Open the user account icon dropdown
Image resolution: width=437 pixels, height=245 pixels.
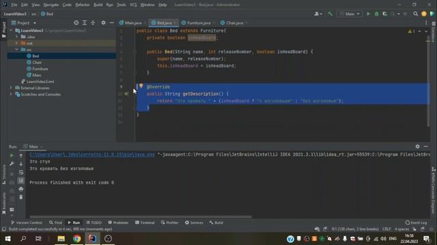tap(318, 14)
